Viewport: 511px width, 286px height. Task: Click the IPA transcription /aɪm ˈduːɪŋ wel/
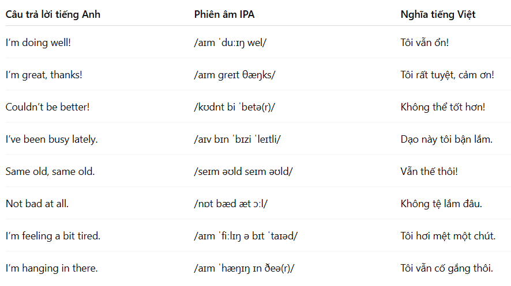point(230,43)
